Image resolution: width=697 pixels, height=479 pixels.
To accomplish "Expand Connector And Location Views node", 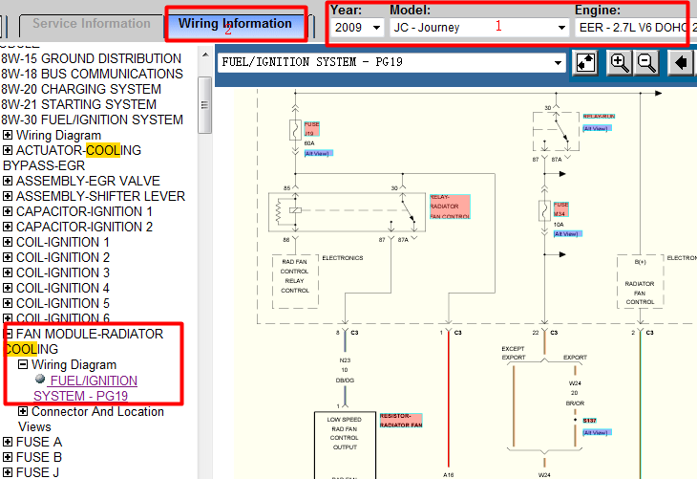I will [23, 411].
